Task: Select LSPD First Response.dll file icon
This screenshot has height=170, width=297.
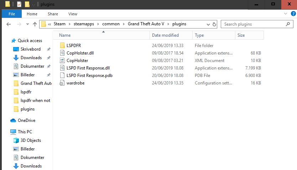Action: (62, 68)
